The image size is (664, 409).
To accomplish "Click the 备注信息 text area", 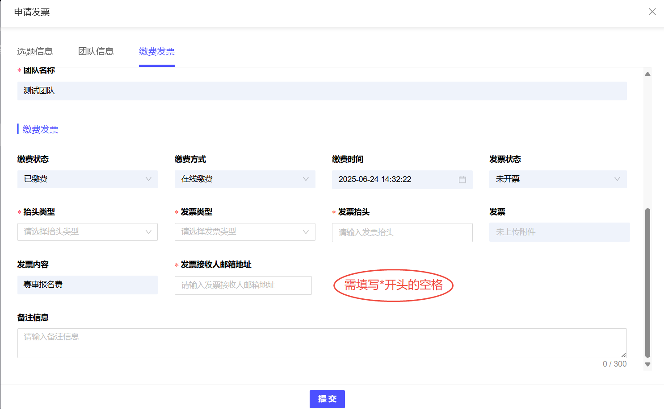I will (322, 343).
